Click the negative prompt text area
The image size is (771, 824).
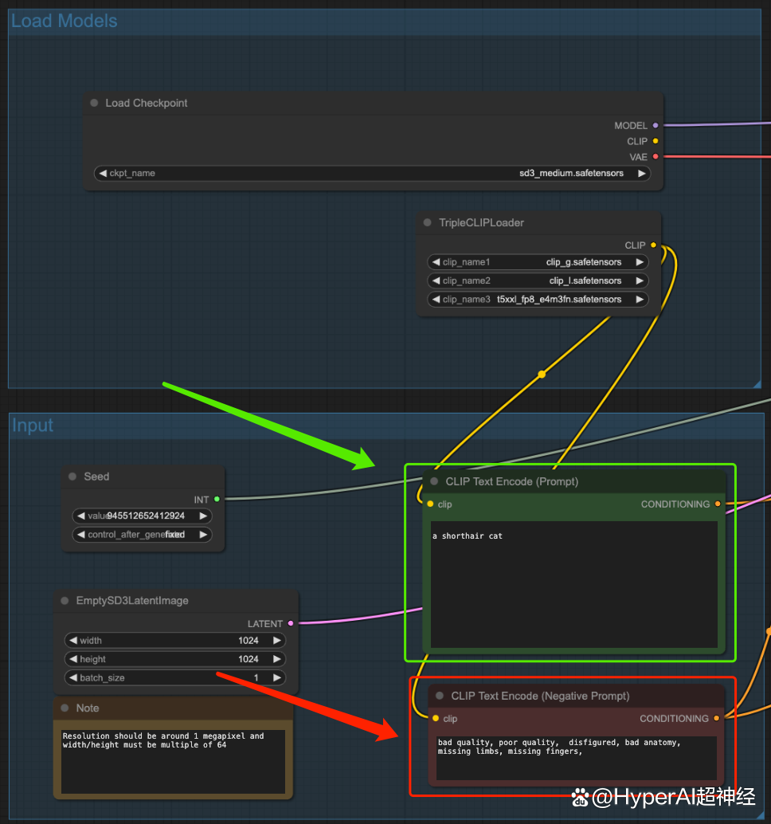click(x=575, y=756)
